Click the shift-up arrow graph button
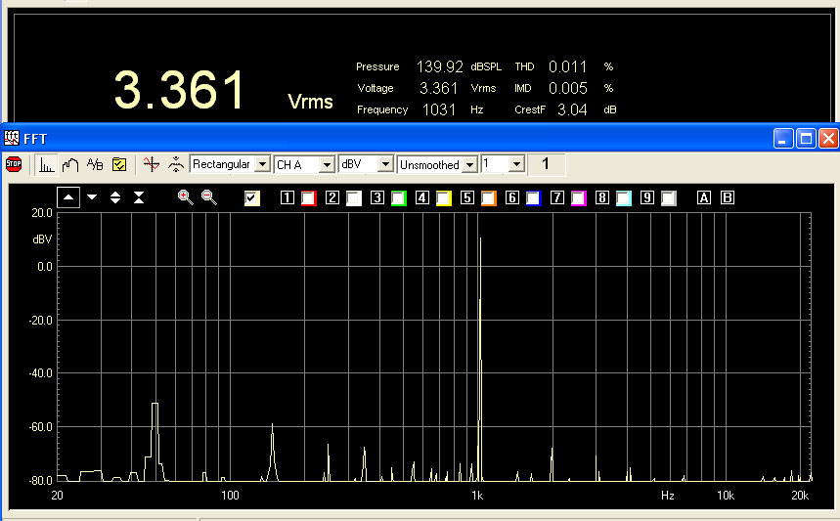Viewport: 840px width, 521px height. click(68, 197)
